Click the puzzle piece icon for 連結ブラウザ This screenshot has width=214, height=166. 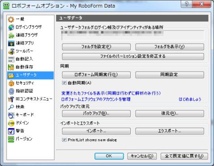pos(11,35)
